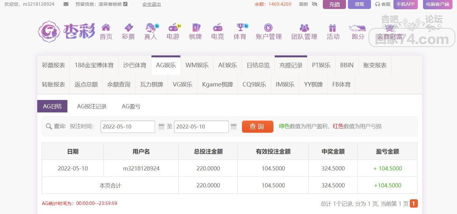Click 金鼎财富 nav item
The height and width of the screenshot is (214, 457).
point(389,32)
